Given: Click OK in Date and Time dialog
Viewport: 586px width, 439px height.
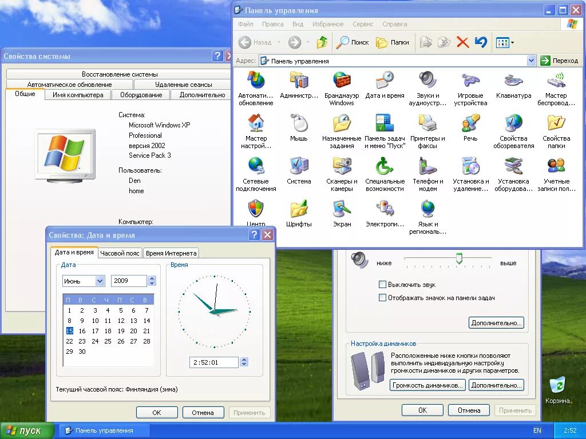Looking at the screenshot, I should [x=157, y=413].
